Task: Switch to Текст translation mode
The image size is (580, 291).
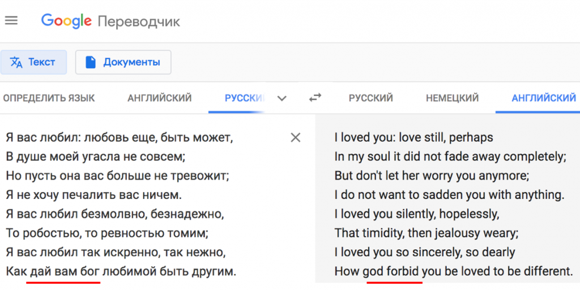Action: point(33,62)
